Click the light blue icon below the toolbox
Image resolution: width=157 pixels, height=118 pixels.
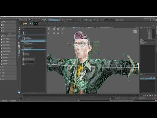click(x=19, y=92)
